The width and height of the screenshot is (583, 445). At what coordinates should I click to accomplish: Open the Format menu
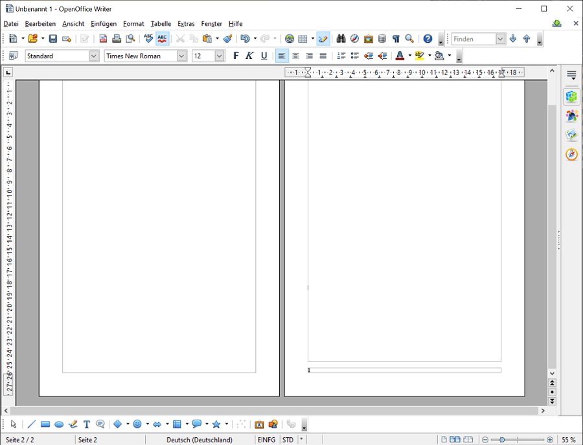coord(133,24)
